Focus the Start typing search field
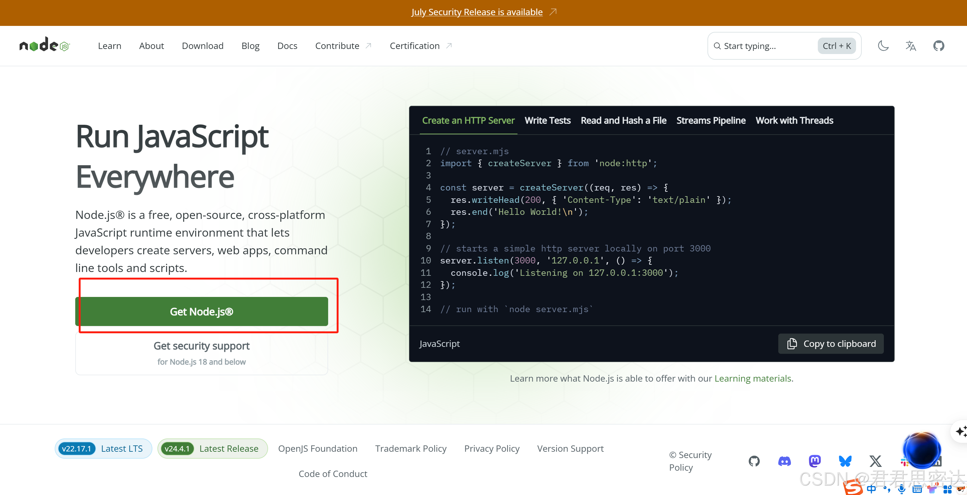This screenshot has width=967, height=495. pyautogui.click(x=784, y=46)
